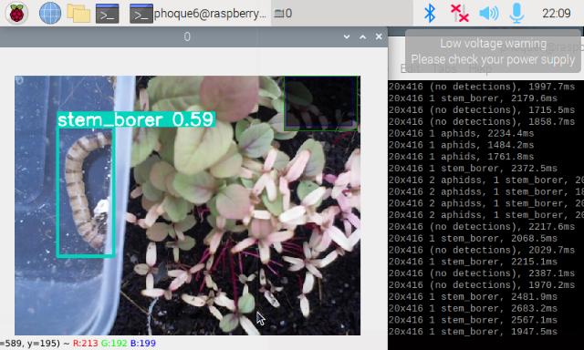Switch to the phoque6@raspberry terminal taskbar entry
This screenshot has height=350, width=584.
coord(198,14)
